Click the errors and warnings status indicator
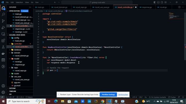This screenshot has width=186, height=104. point(20,97)
